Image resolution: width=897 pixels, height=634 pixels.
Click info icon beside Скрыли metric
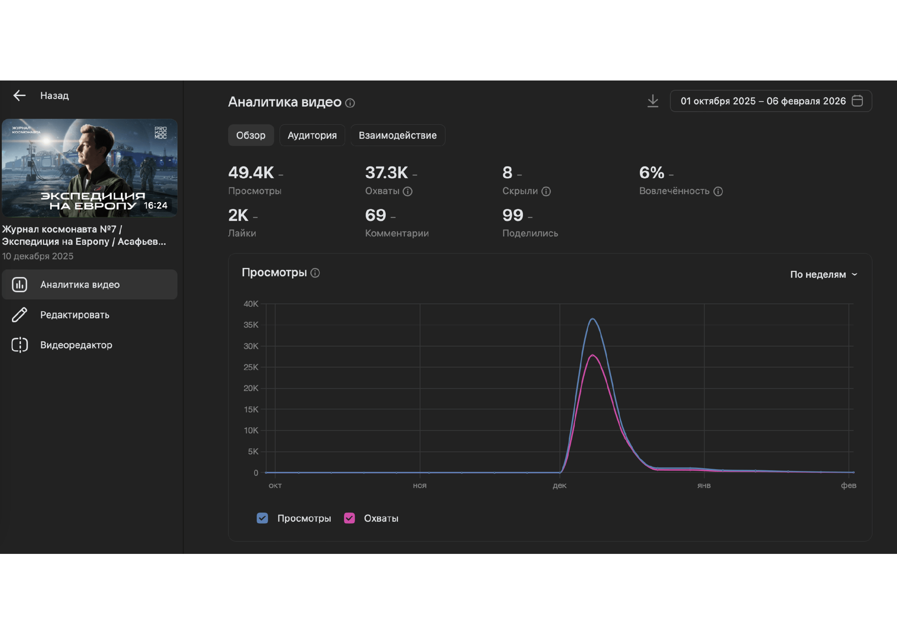tap(546, 191)
